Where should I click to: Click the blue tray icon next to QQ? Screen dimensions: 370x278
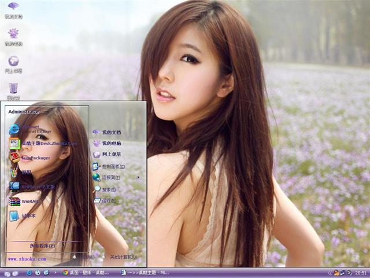coord(342,273)
